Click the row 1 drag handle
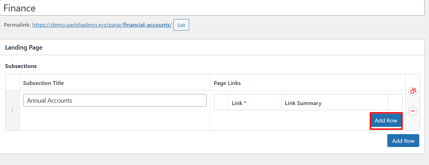429x165 pixels. (x=12, y=111)
